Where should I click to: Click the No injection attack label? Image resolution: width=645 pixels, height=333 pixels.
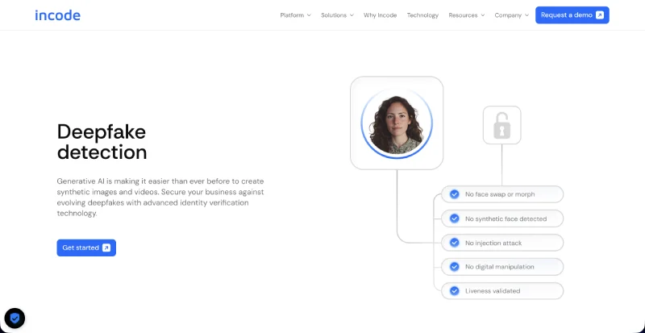point(493,243)
